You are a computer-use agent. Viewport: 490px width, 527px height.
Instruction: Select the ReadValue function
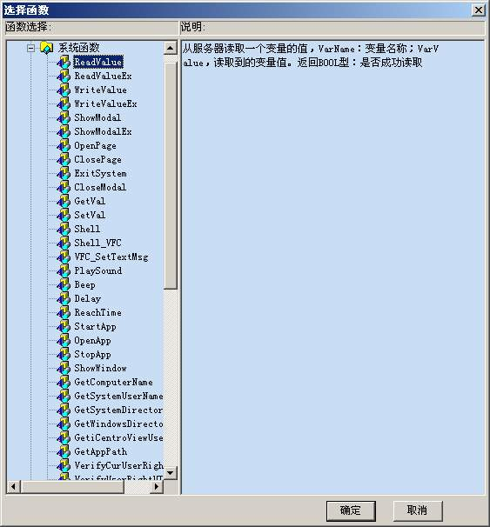(x=98, y=62)
